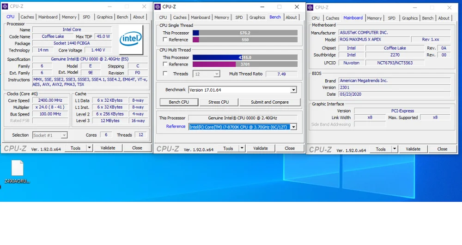Open the Socket #1 selection dropdown
This screenshot has width=462, height=245.
(50, 135)
